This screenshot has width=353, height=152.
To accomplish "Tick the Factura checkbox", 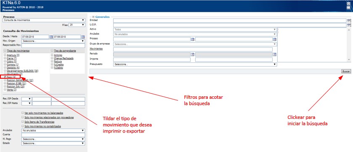I will [52, 61].
